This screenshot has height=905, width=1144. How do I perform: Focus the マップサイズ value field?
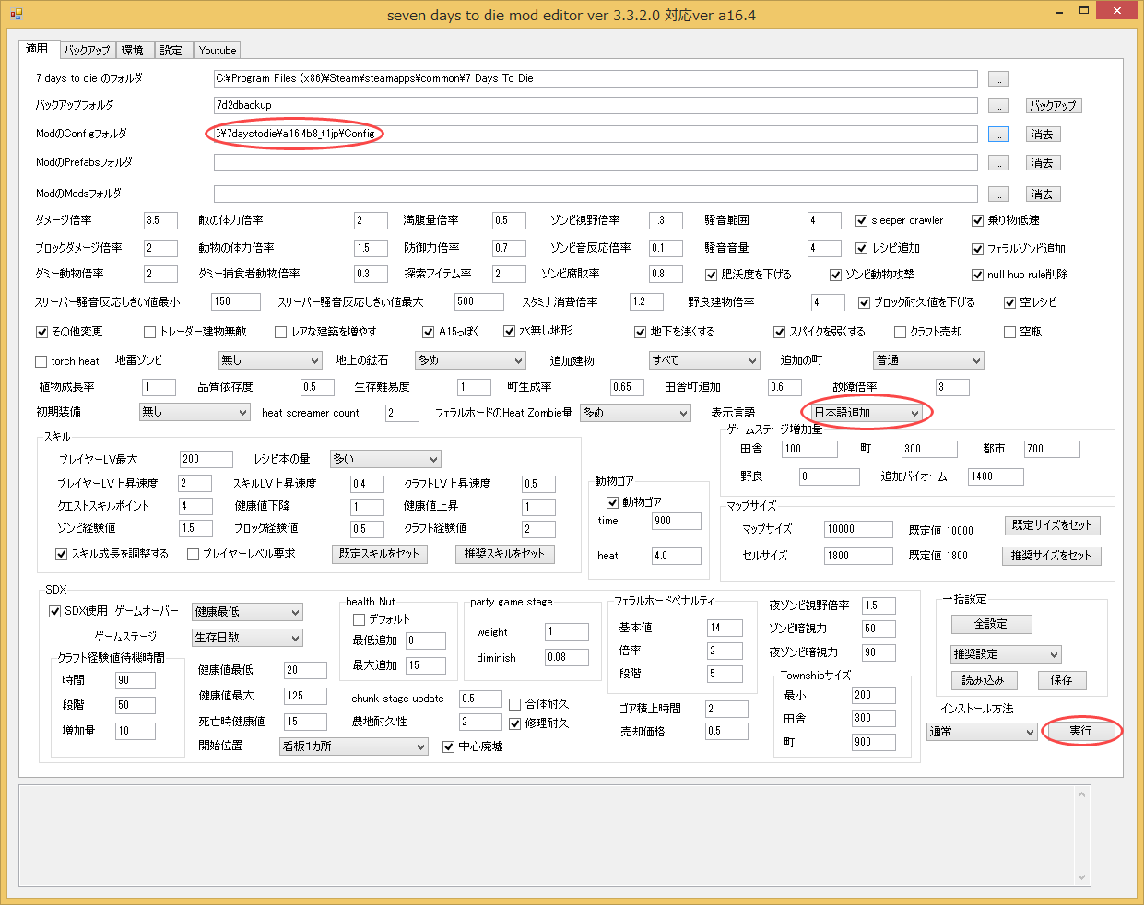tap(858, 529)
